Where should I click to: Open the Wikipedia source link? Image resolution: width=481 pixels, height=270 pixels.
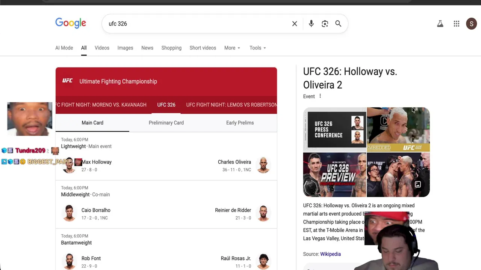point(330,254)
